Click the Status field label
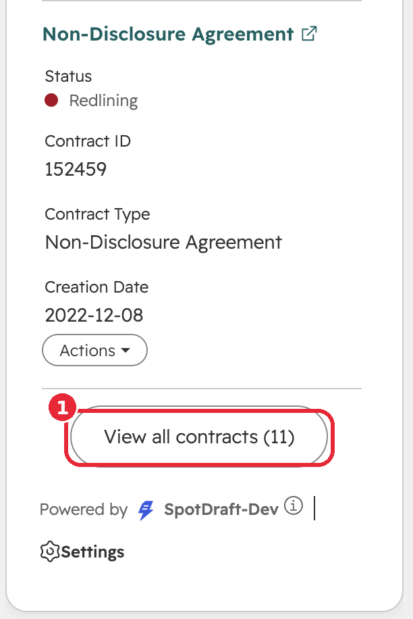The image size is (413, 619). [68, 76]
